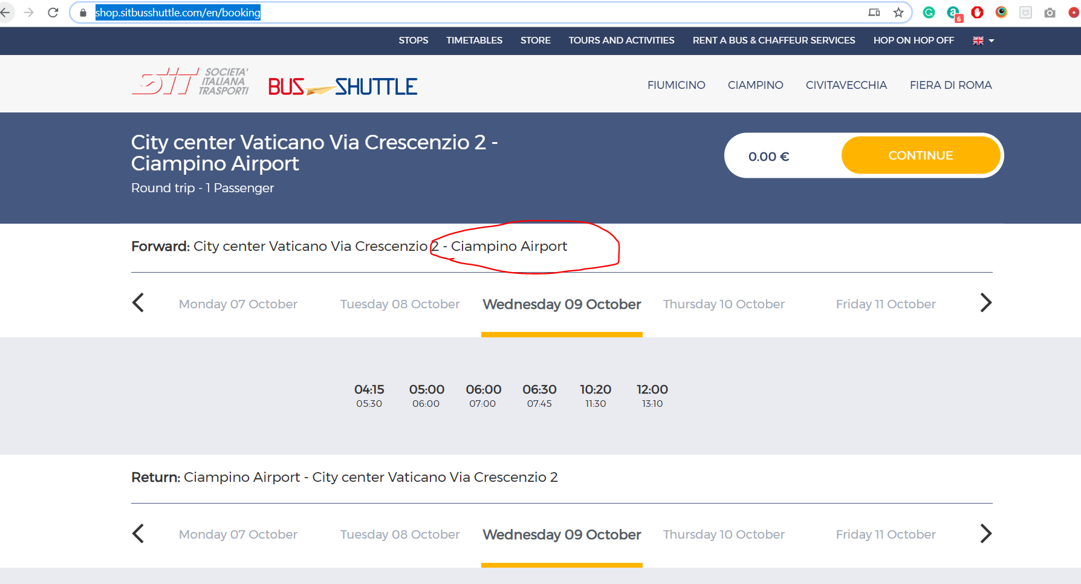The width and height of the screenshot is (1081, 584).
Task: Click the Grammarly extension icon
Action: (x=929, y=12)
